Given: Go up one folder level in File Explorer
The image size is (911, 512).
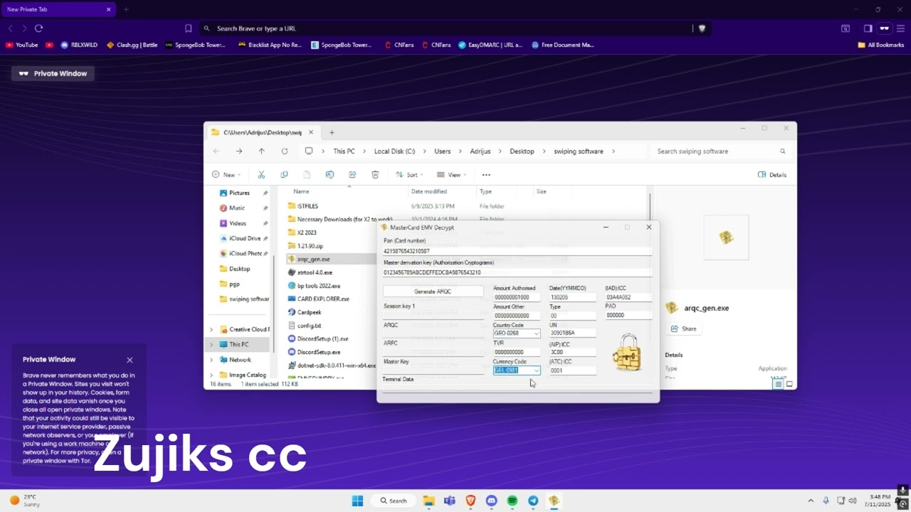Looking at the screenshot, I should click(262, 151).
